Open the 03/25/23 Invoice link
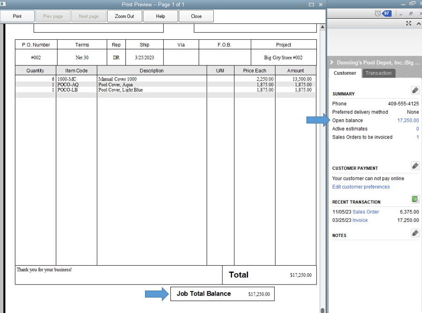422x313 pixels. point(360,220)
